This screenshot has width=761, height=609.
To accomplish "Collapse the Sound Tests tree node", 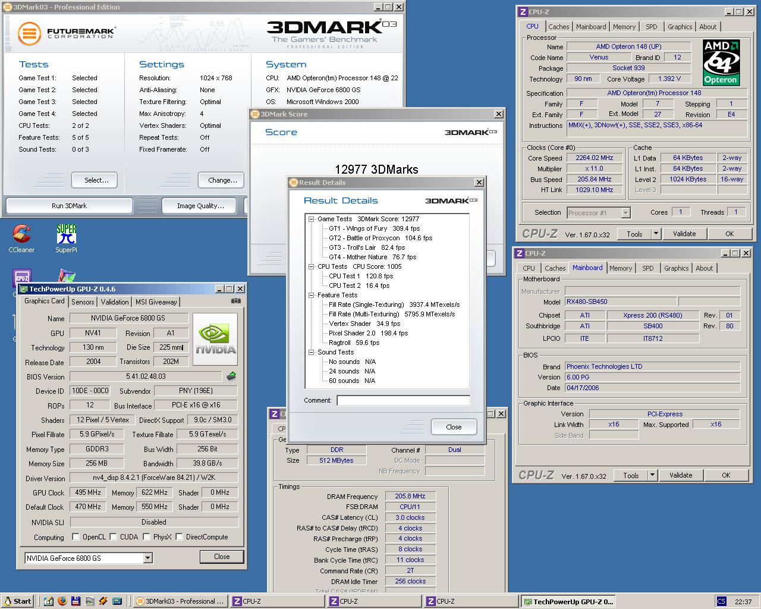I will coord(311,352).
